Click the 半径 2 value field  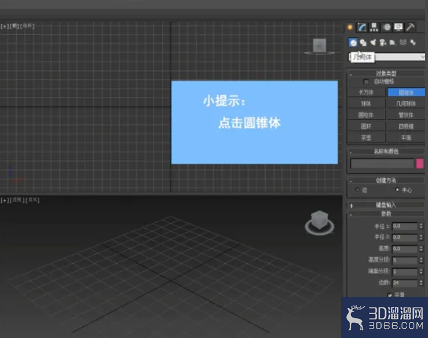click(x=405, y=237)
